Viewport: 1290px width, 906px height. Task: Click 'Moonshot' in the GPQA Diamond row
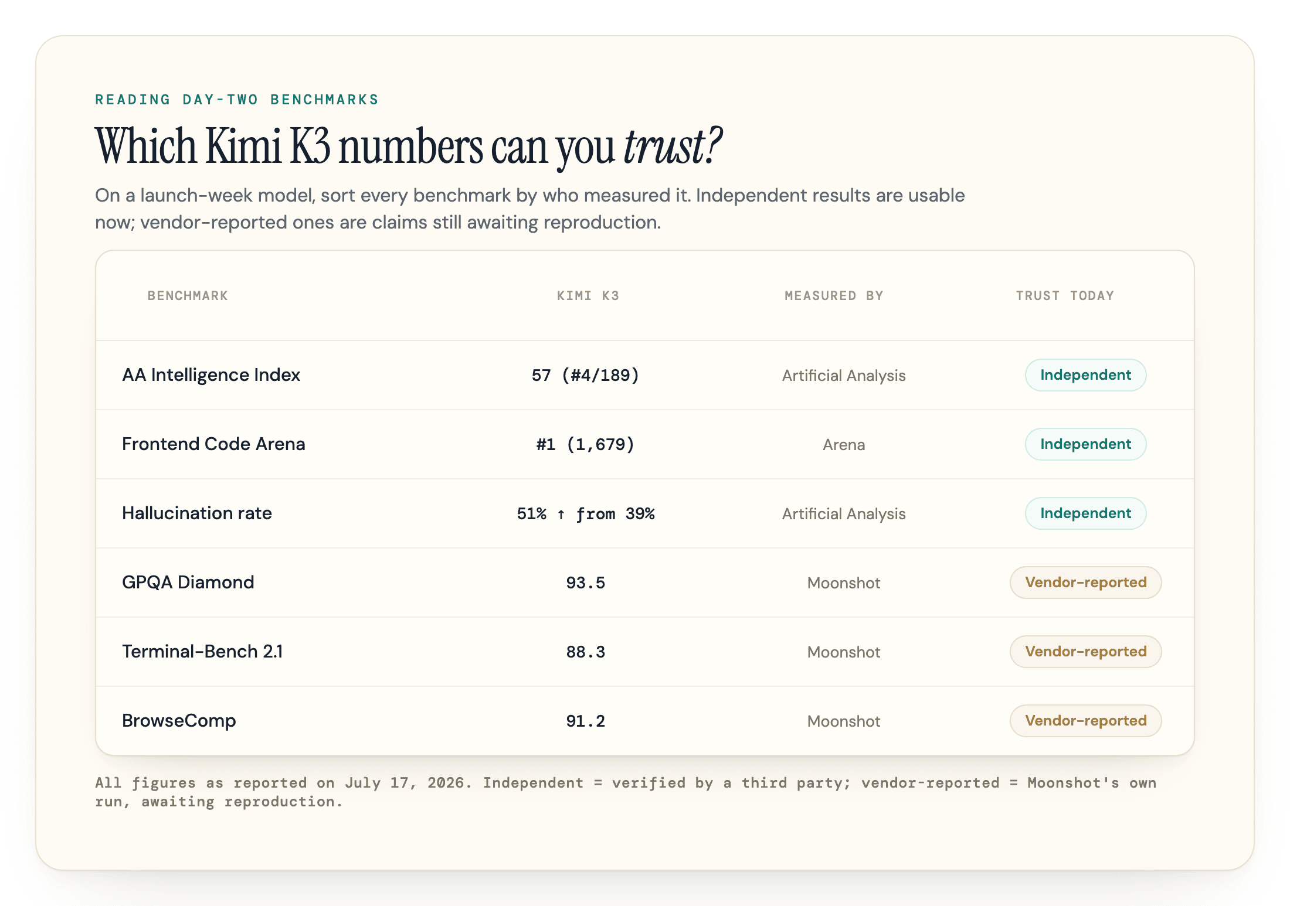pyautogui.click(x=844, y=583)
